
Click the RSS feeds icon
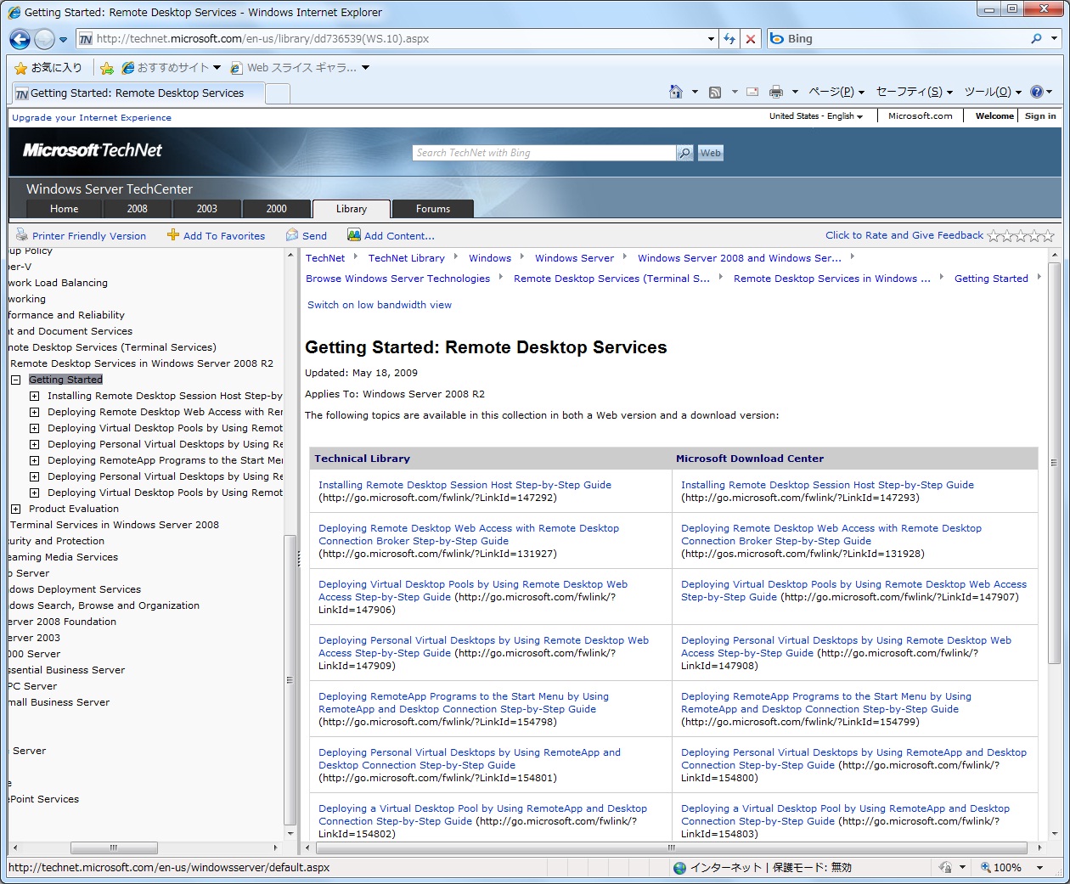715,92
